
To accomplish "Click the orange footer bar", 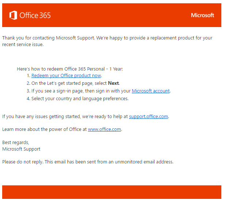I will point(112,192).
